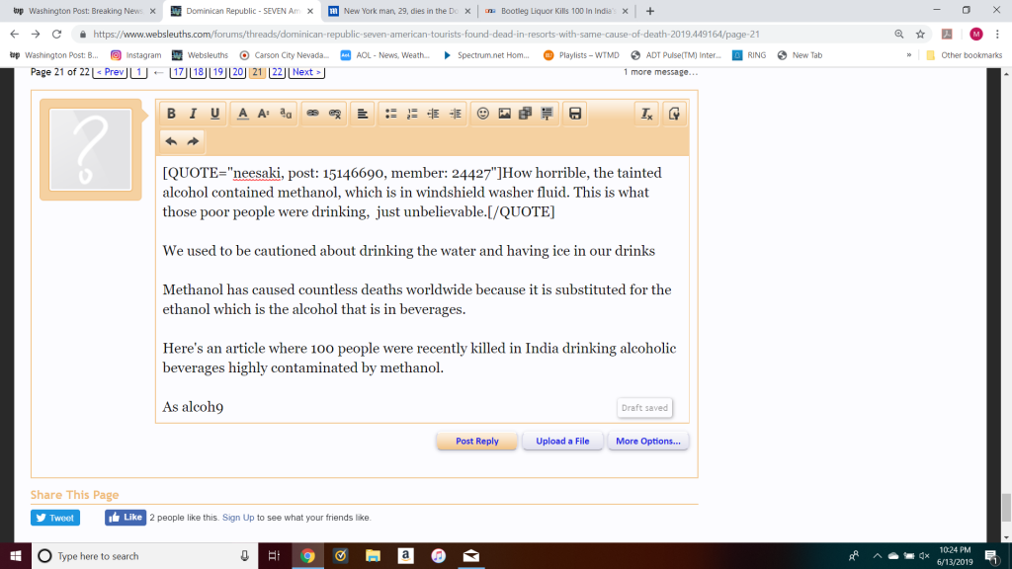Open the smilies emoji picker
Viewport: 1012px width, 569px height.
(x=483, y=114)
